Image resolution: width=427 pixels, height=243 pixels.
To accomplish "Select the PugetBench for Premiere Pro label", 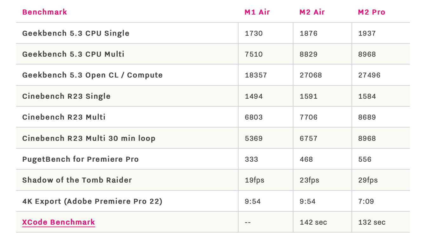I will [x=80, y=159].
